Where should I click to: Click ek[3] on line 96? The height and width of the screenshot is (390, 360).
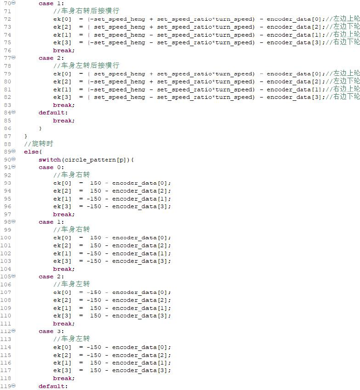pyautogui.click(x=62, y=206)
